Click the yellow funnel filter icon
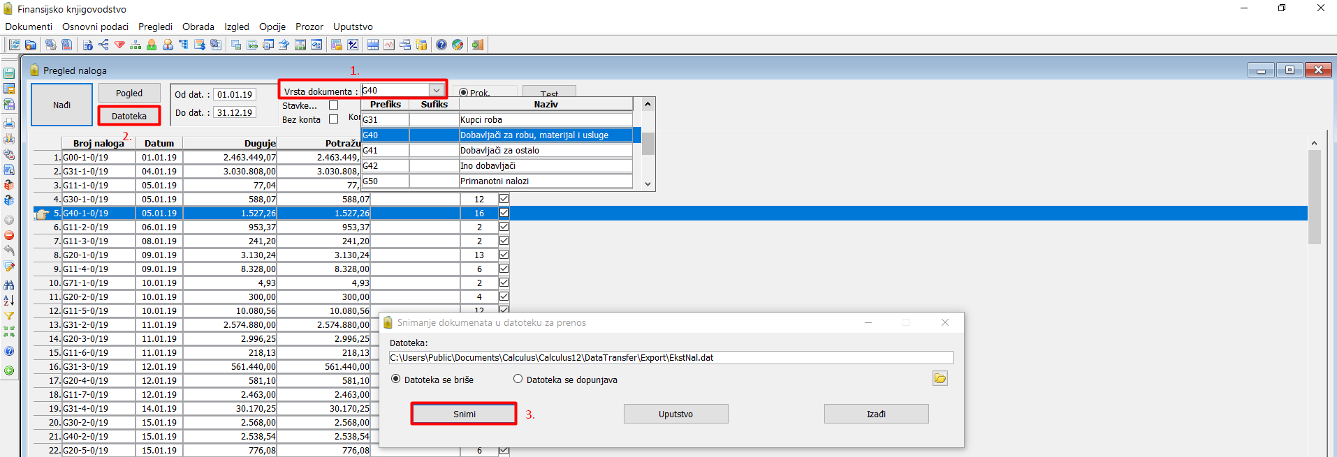This screenshot has width=1337, height=457. click(9, 316)
